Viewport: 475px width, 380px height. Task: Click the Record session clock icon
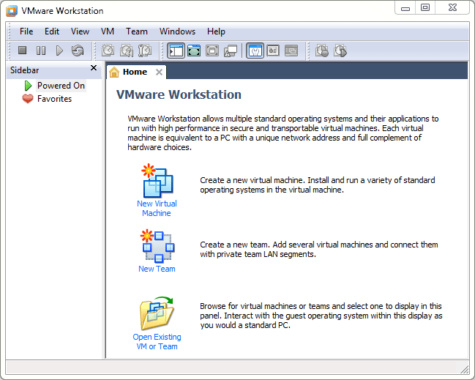click(322, 51)
